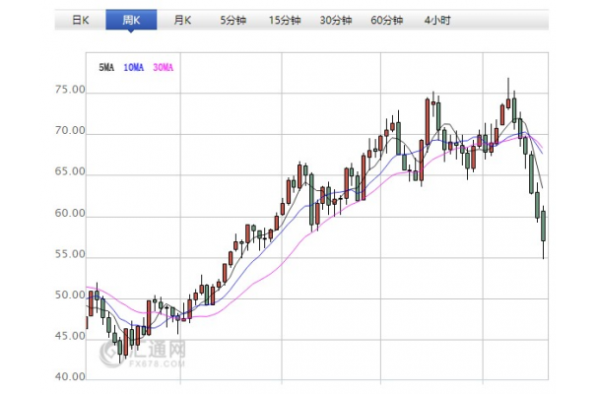597x394 pixels.
Task: Click the 40.00 price axis label
Action: coord(70,377)
